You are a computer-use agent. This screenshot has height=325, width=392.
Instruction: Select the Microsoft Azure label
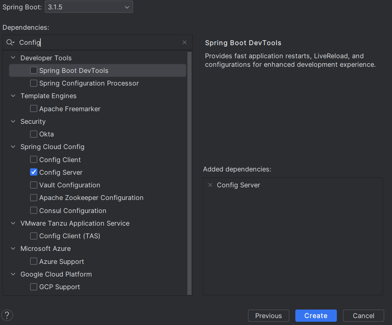[45, 249]
